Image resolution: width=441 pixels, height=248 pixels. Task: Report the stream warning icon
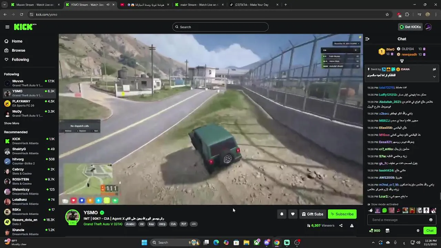(352, 226)
